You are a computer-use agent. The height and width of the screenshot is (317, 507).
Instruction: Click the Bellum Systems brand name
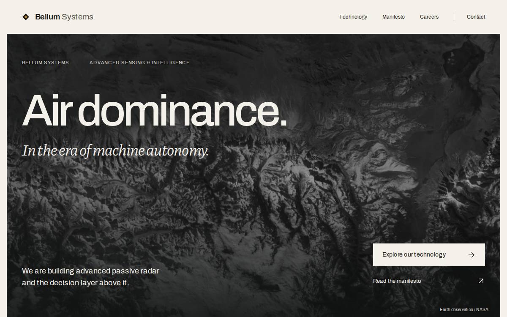pyautogui.click(x=64, y=17)
